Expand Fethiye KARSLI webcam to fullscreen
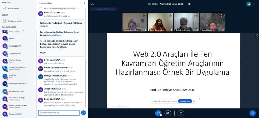This screenshot has height=118, width=261. tap(145, 15)
